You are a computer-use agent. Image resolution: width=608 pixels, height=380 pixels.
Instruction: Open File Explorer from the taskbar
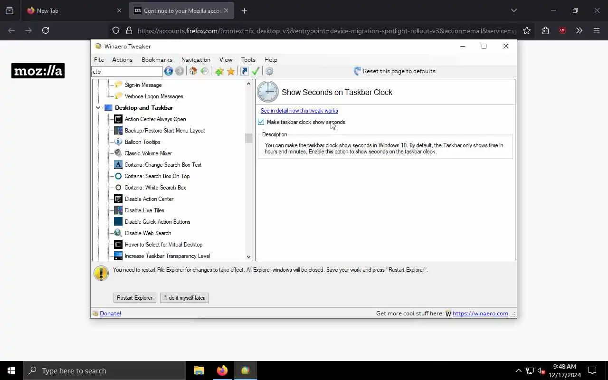point(199,370)
